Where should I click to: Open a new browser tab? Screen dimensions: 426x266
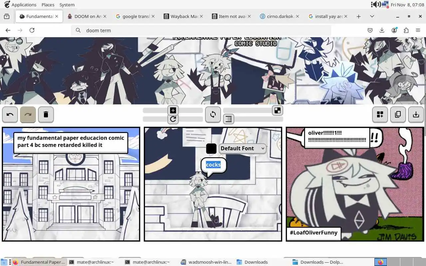point(358,16)
